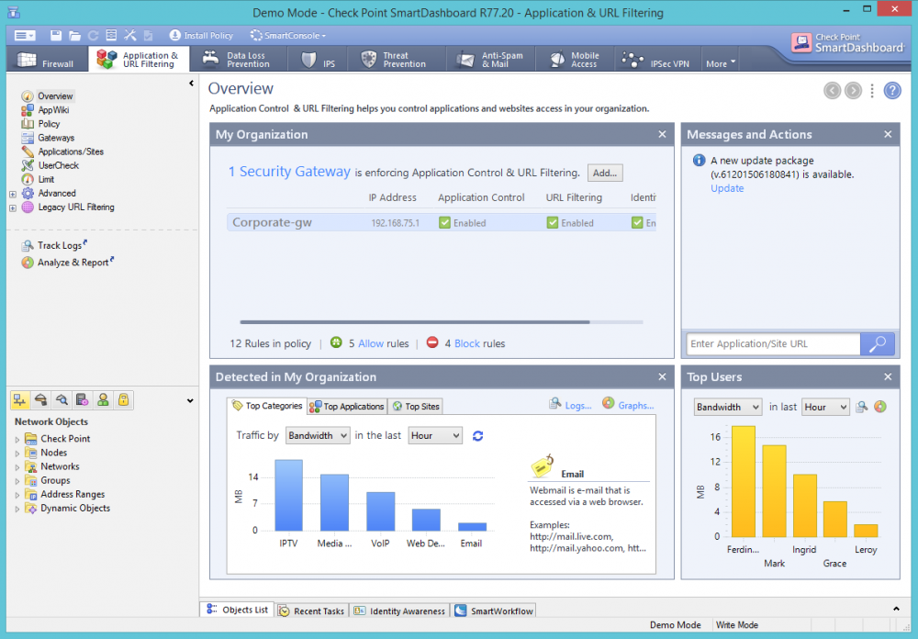Switch to the Top Applications tab
Viewport: 918px width, 639px height.
point(347,407)
